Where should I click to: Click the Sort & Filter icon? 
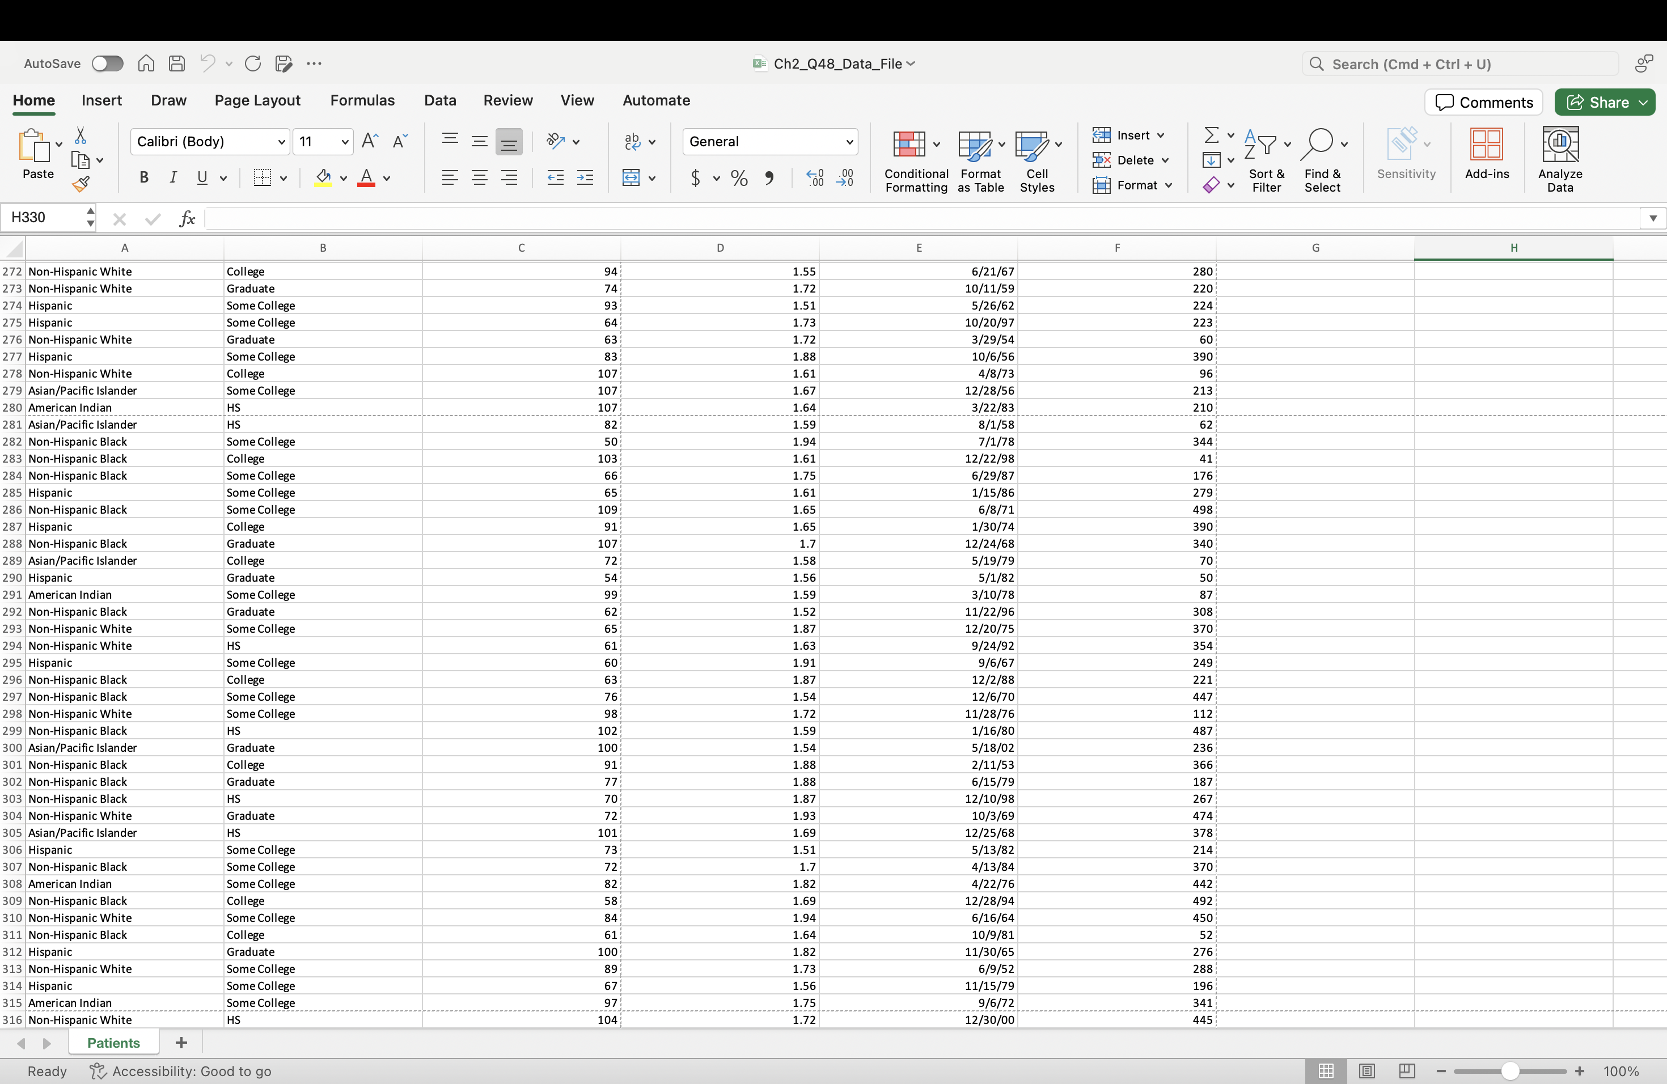point(1266,160)
